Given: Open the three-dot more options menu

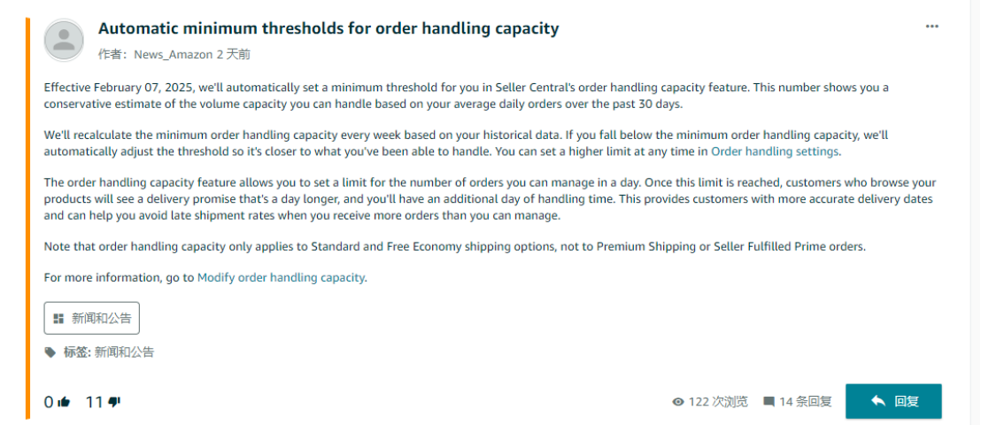Looking at the screenshot, I should tap(932, 27).
